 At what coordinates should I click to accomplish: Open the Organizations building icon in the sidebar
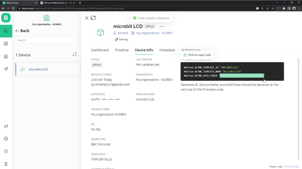point(6,57)
